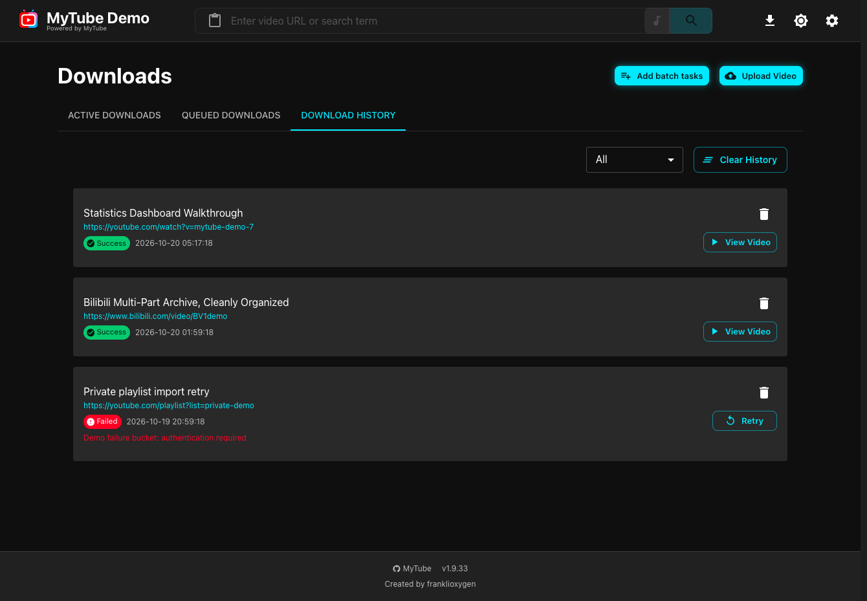
Task: Delete the Statistics Dashboard Walkthrough entry
Action: click(764, 214)
